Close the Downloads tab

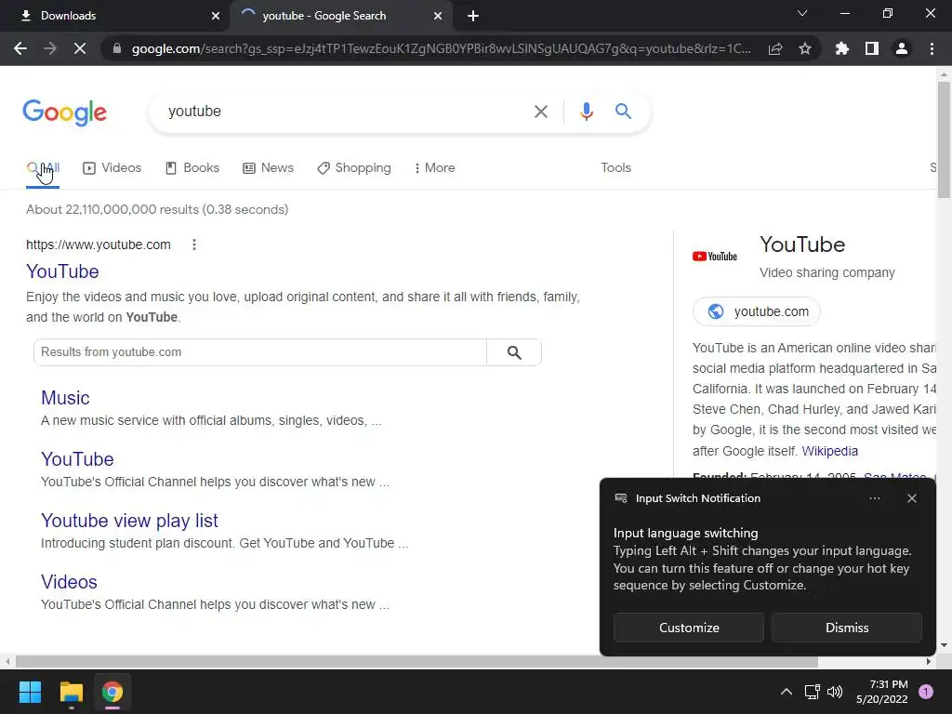(216, 16)
